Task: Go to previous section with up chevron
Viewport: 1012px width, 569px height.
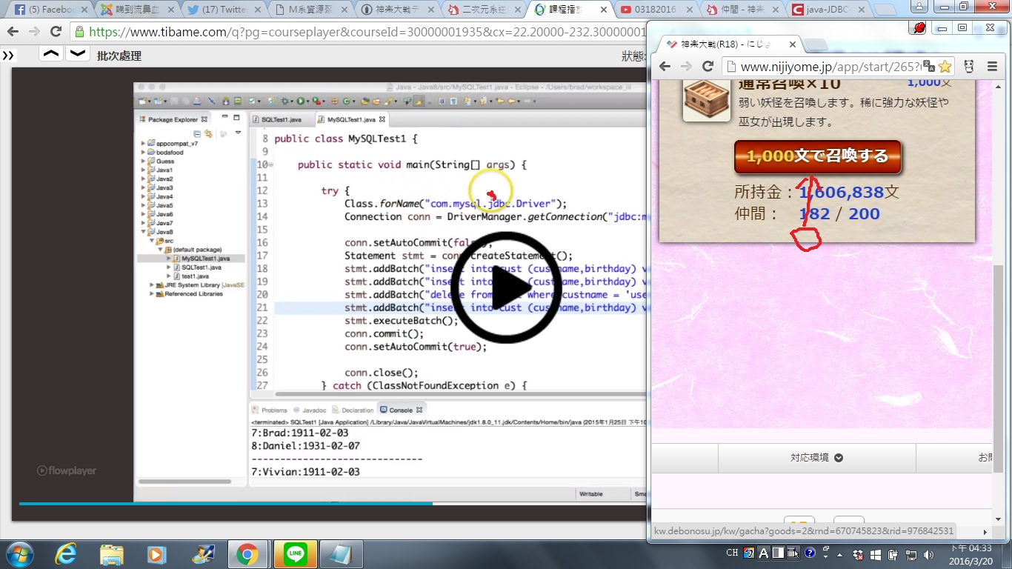Action: pyautogui.click(x=50, y=55)
